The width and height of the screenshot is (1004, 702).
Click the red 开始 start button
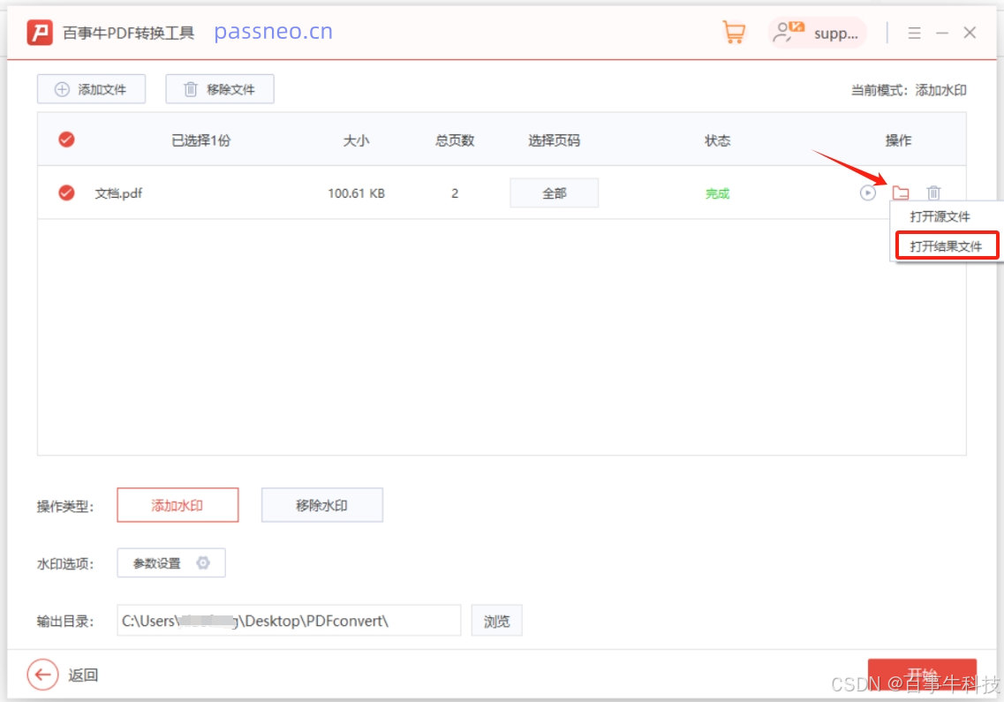click(x=922, y=676)
